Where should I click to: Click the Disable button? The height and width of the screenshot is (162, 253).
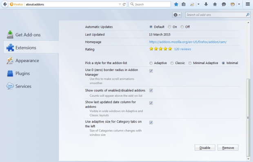tap(205, 148)
